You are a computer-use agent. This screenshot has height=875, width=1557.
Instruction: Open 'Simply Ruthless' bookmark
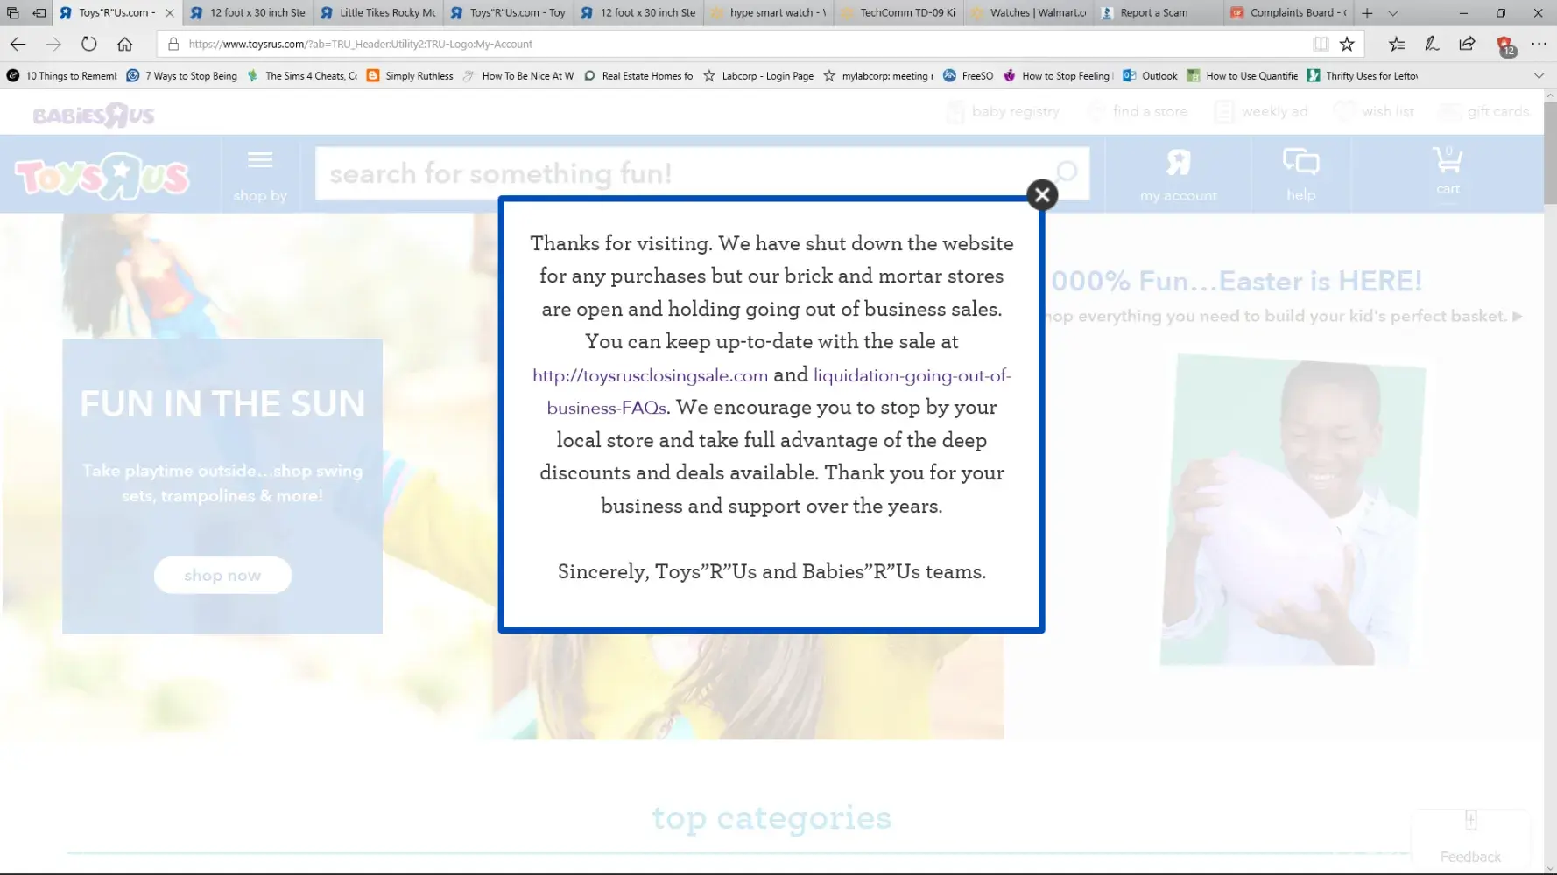410,76
